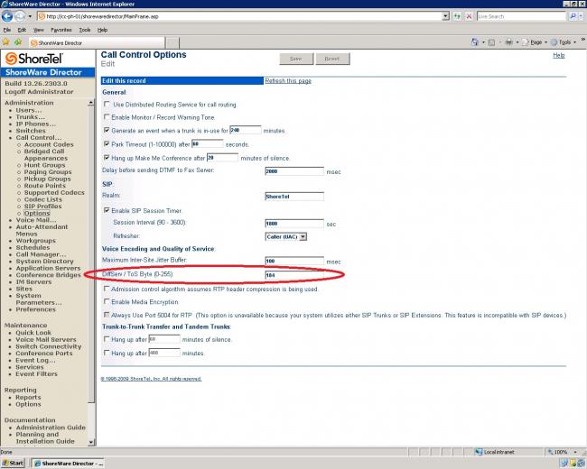Click the browser Forward arrow button
The height and width of the screenshot is (469, 587).
click(x=20, y=16)
